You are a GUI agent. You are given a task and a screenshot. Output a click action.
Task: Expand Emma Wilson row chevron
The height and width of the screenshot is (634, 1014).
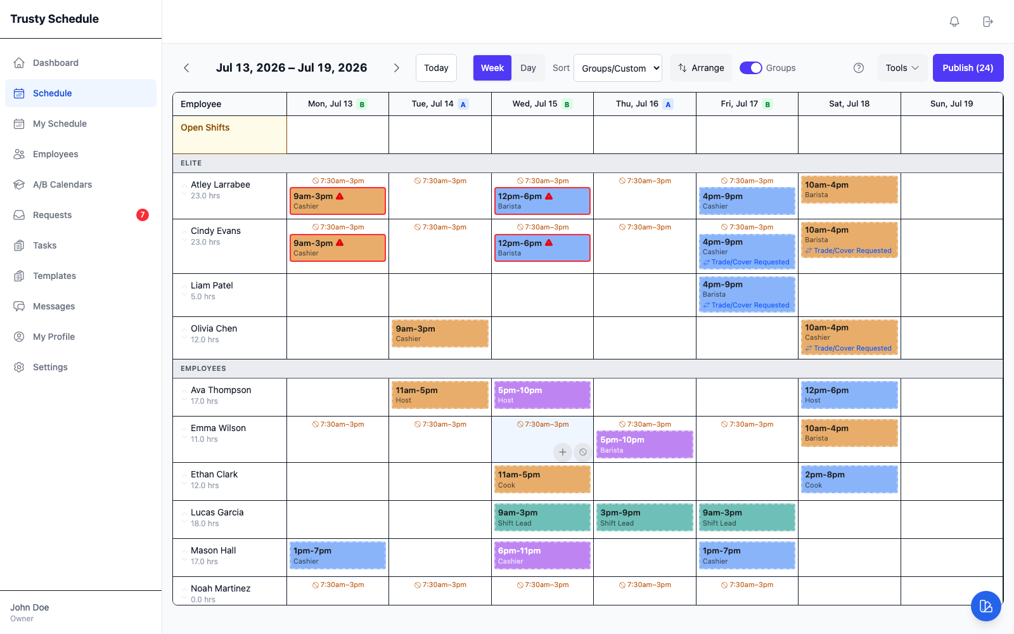184,433
